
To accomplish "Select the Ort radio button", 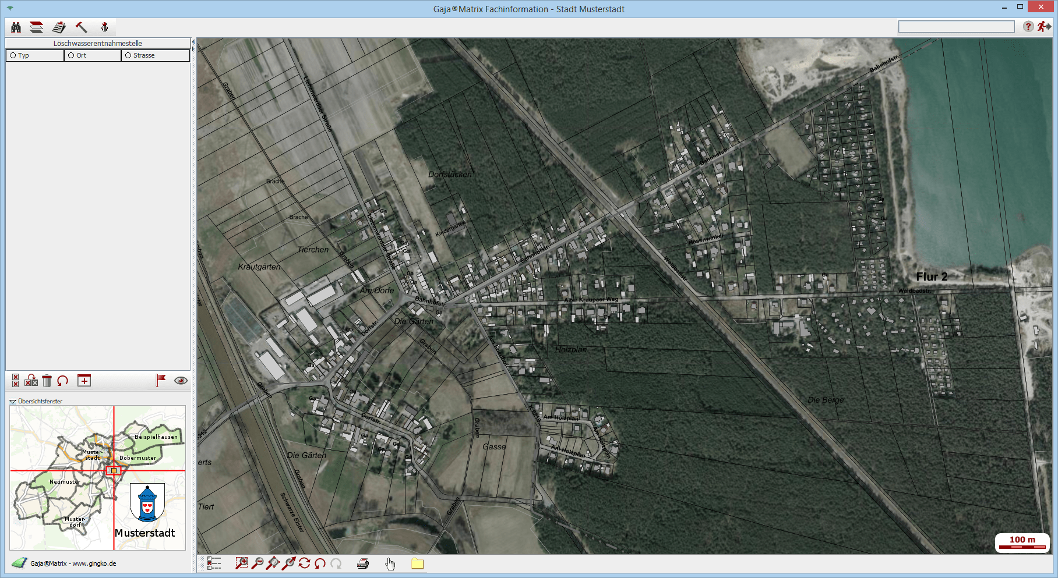I will click(71, 55).
